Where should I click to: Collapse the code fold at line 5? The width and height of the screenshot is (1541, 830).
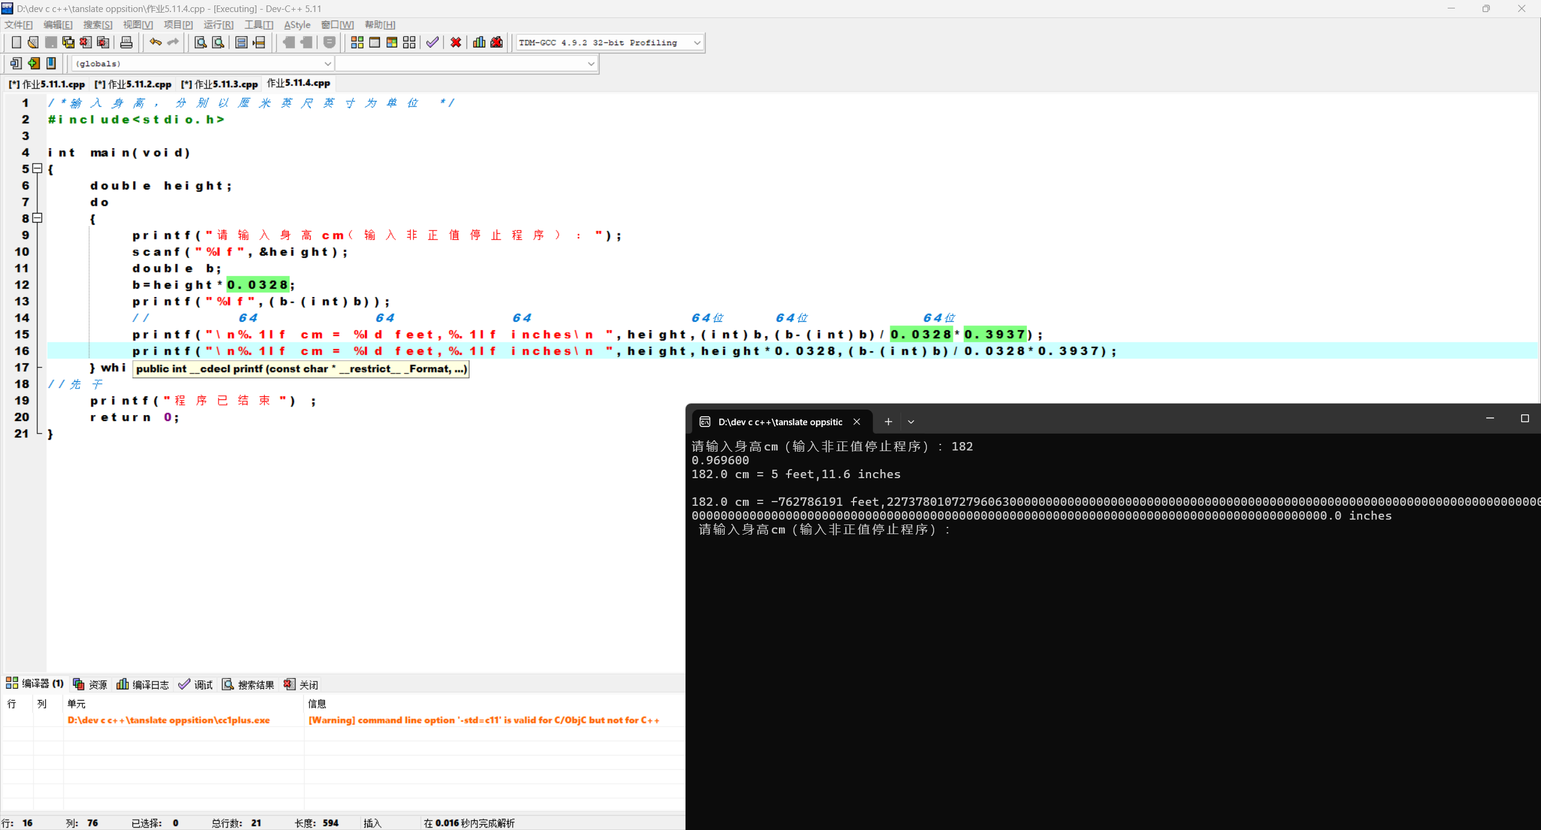point(37,168)
